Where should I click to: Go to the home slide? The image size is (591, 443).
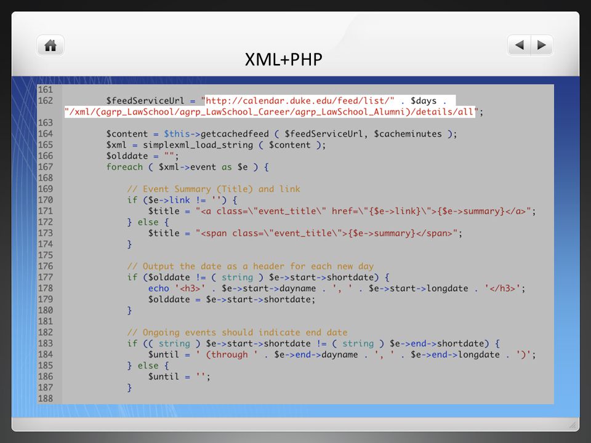pos(50,46)
